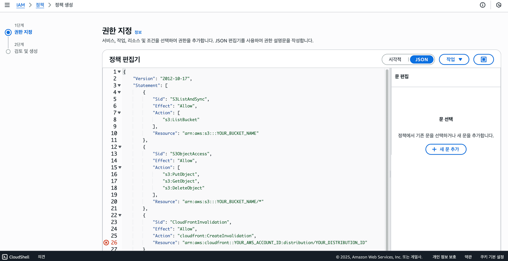Click the editor fullscreen square icon button
Image resolution: width=508 pixels, height=261 pixels.
coord(483,59)
